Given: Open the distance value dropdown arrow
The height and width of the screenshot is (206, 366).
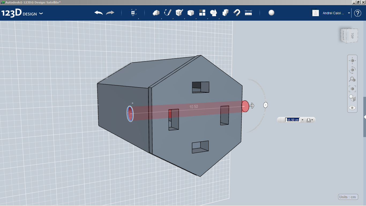Looking at the screenshot, I should pyautogui.click(x=302, y=120).
